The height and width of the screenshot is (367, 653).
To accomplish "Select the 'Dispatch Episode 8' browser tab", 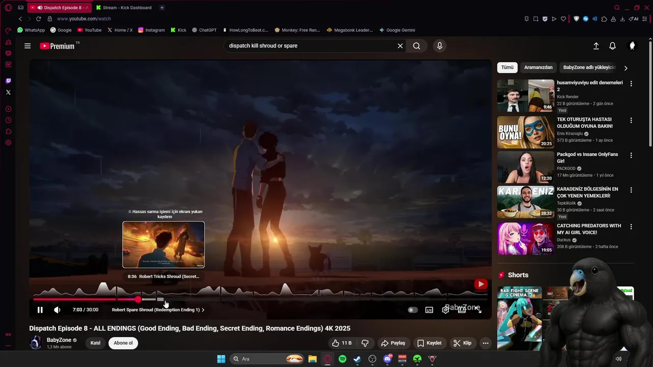I will [60, 8].
